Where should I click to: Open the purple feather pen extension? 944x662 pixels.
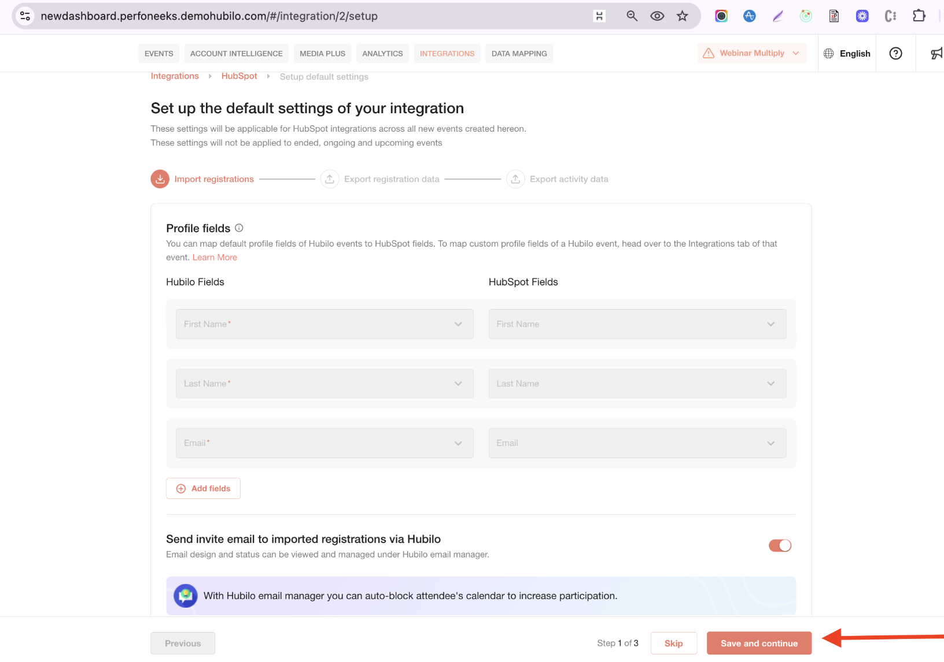pyautogui.click(x=778, y=16)
